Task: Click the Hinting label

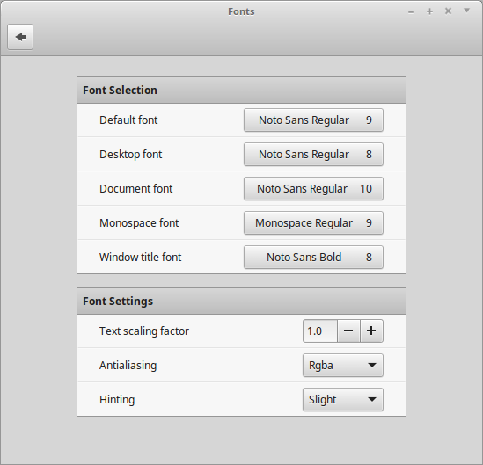Action: point(117,399)
